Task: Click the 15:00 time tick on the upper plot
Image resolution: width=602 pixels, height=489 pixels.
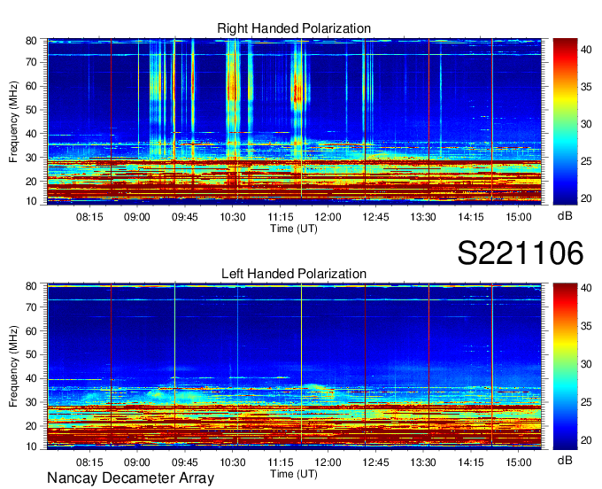Action: (x=519, y=217)
